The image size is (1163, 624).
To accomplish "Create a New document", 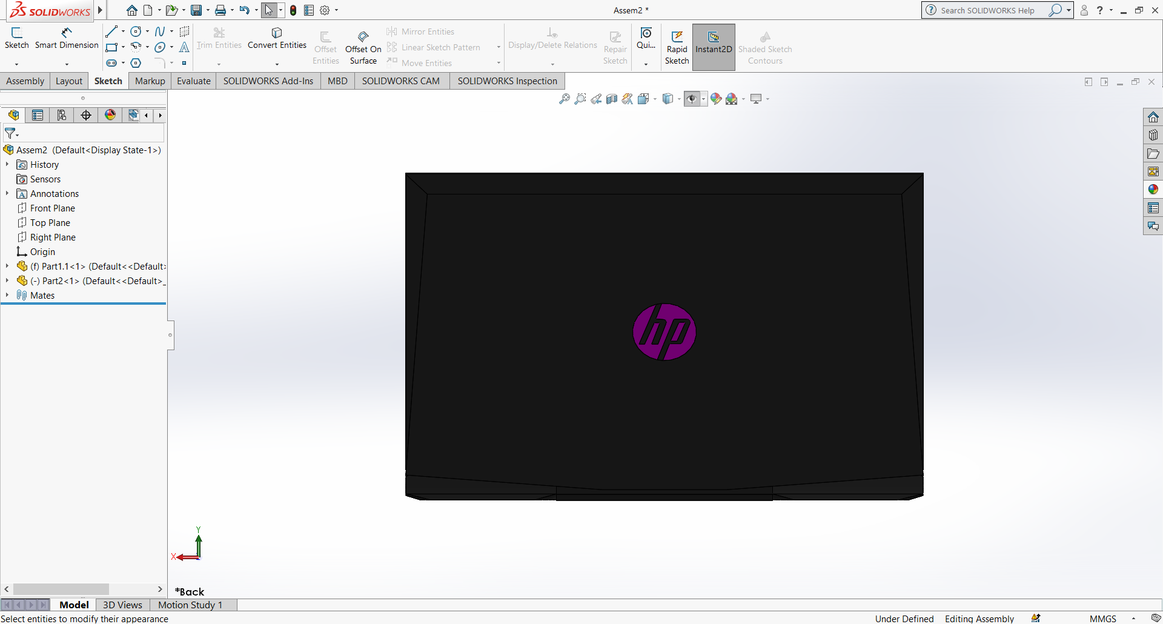I will point(148,10).
